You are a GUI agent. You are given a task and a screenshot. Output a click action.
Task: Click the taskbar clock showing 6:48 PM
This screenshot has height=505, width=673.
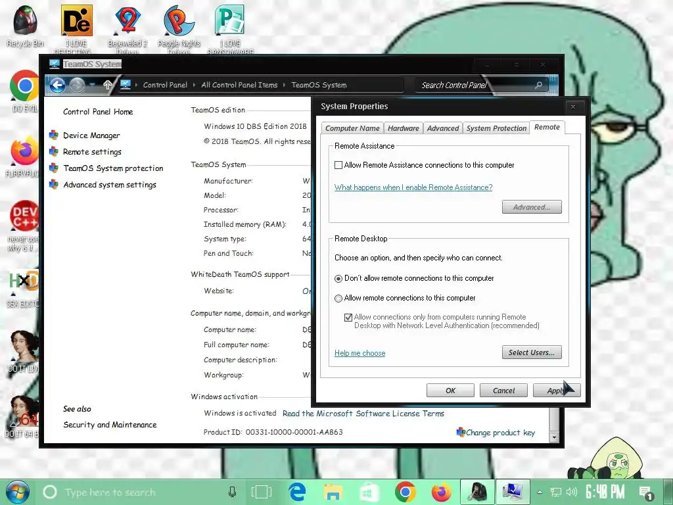click(x=605, y=491)
